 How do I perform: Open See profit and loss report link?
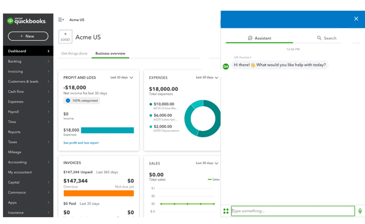coord(81,143)
